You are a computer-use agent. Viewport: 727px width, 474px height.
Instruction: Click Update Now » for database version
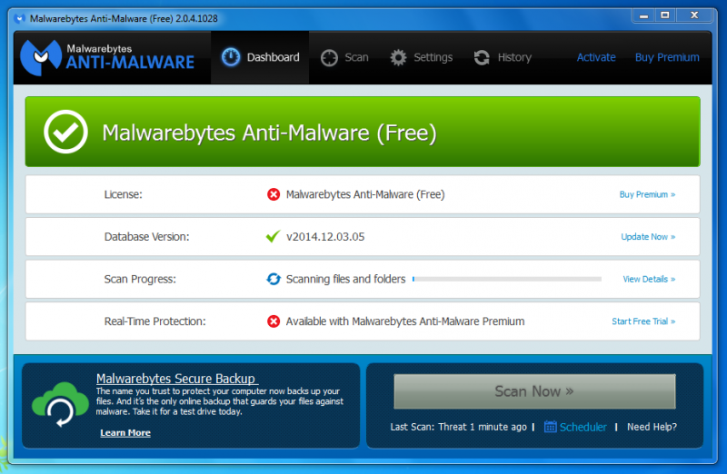tap(648, 237)
